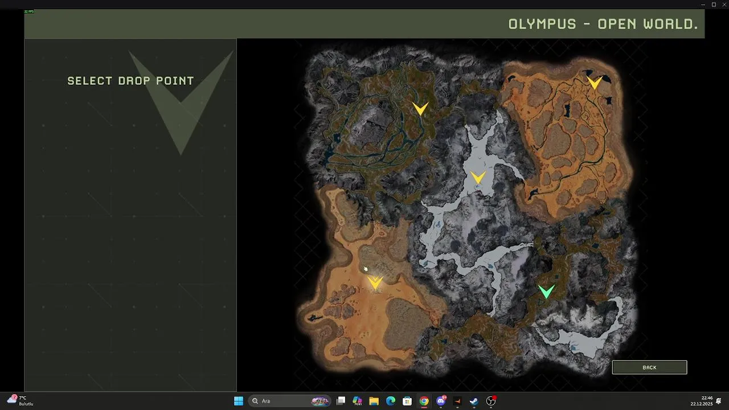
Task: Open OBS Studio from the taskbar
Action: (491, 401)
